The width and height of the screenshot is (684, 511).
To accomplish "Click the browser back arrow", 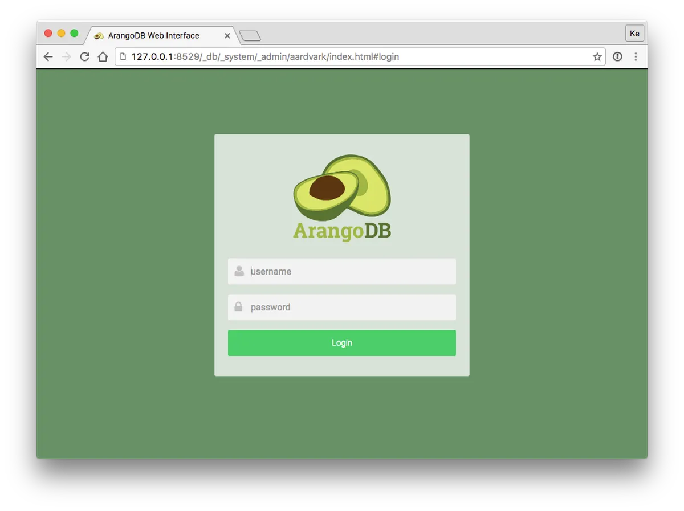I will 48,57.
